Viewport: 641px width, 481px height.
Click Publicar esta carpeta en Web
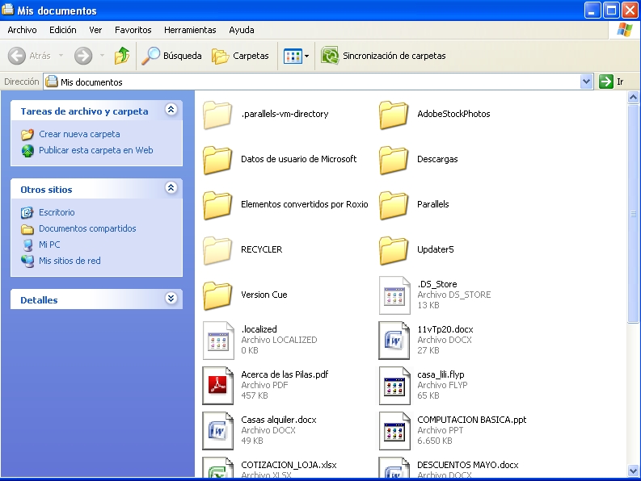[x=95, y=150]
